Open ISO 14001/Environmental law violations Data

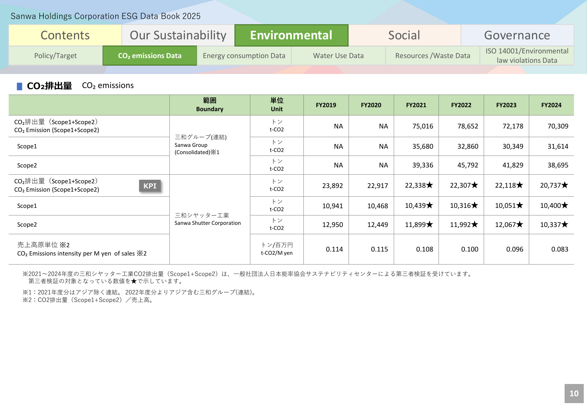(x=527, y=56)
